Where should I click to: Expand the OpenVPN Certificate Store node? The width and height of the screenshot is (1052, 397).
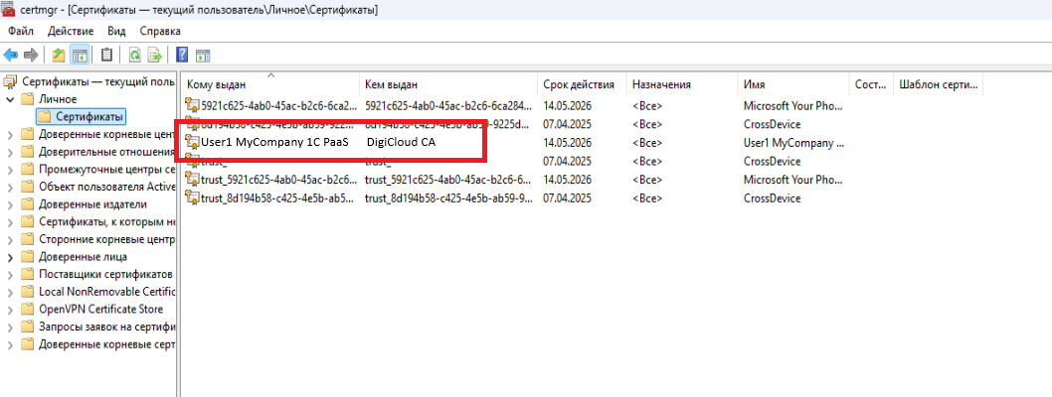[x=10, y=309]
